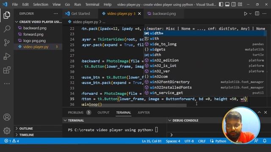Screen dimensions: 271x152
Task: Choose the 'widgets' matplotlib suggestion
Action: coord(205,49)
